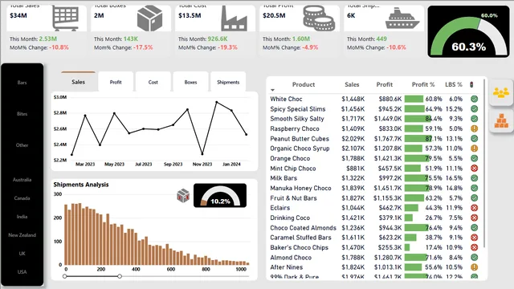Viewport: 514px width, 289px height.
Task: Sort table by Product column header
Action: click(304, 84)
